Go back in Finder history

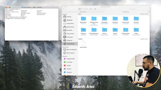point(64,9)
